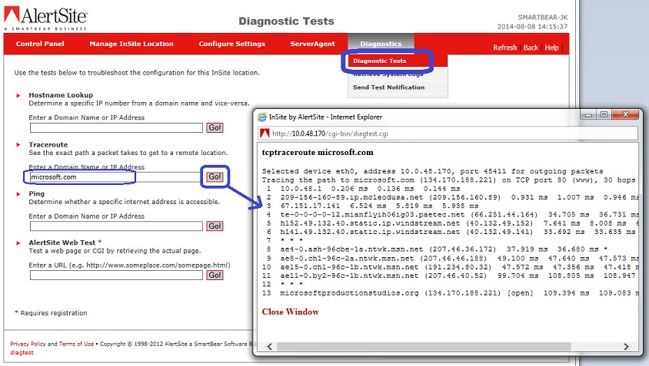
Task: Expand the Traceroute arrow
Action: (x=18, y=144)
